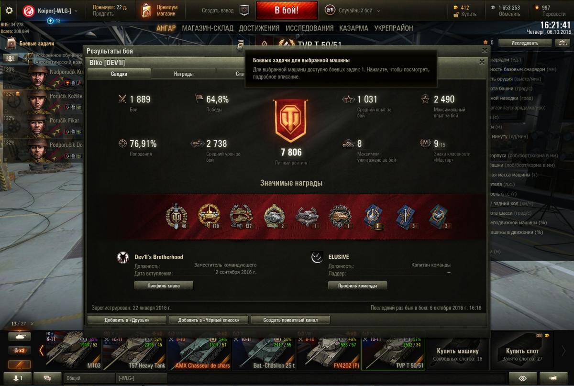574x386 pixels.
Task: Toggle automatic return crew checkbox
Action: [x=31, y=62]
